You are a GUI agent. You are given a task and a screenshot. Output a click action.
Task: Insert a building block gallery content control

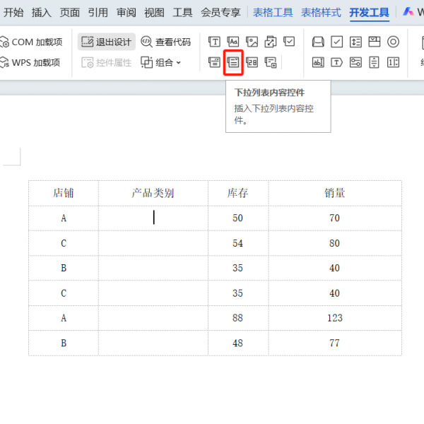270,42
